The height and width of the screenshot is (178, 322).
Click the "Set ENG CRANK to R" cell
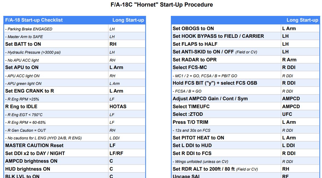tap(30, 91)
